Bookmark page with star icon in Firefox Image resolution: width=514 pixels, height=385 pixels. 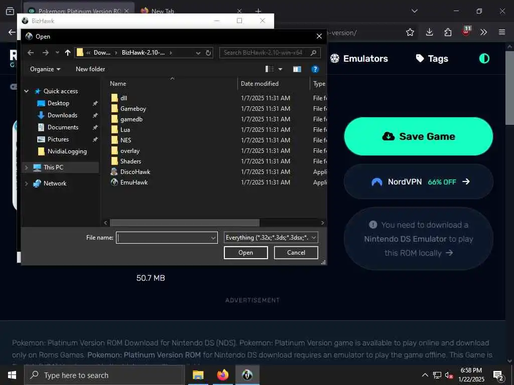coord(410,32)
